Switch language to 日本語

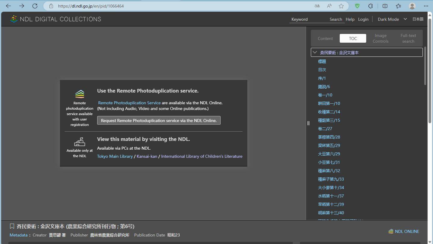pos(418,19)
